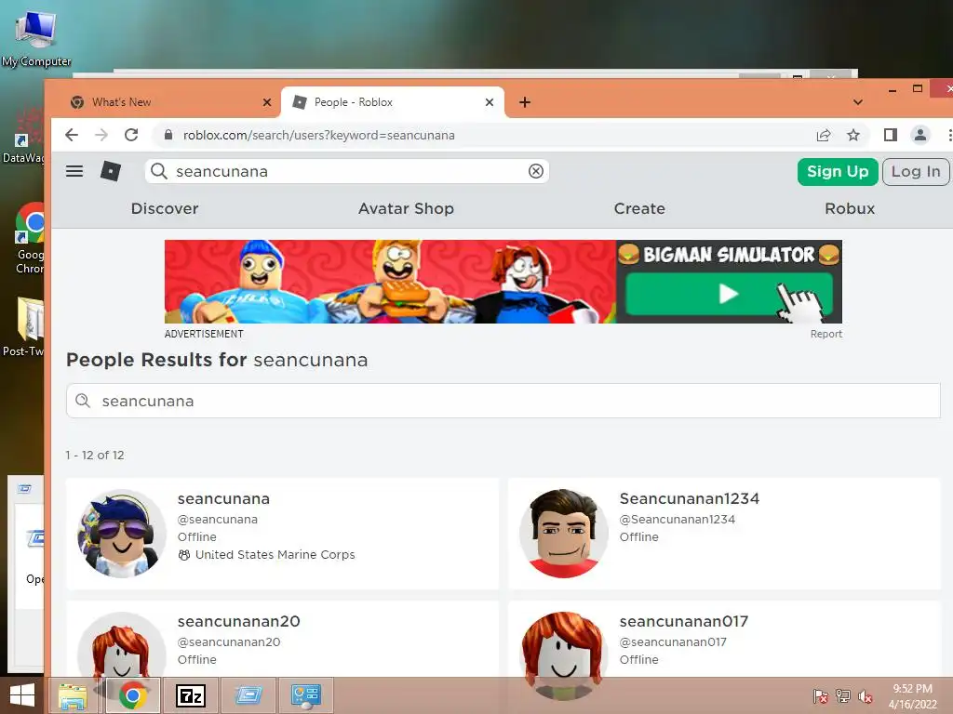
Task: Click the Bigman Simulator ad banner characters
Action: (390, 281)
